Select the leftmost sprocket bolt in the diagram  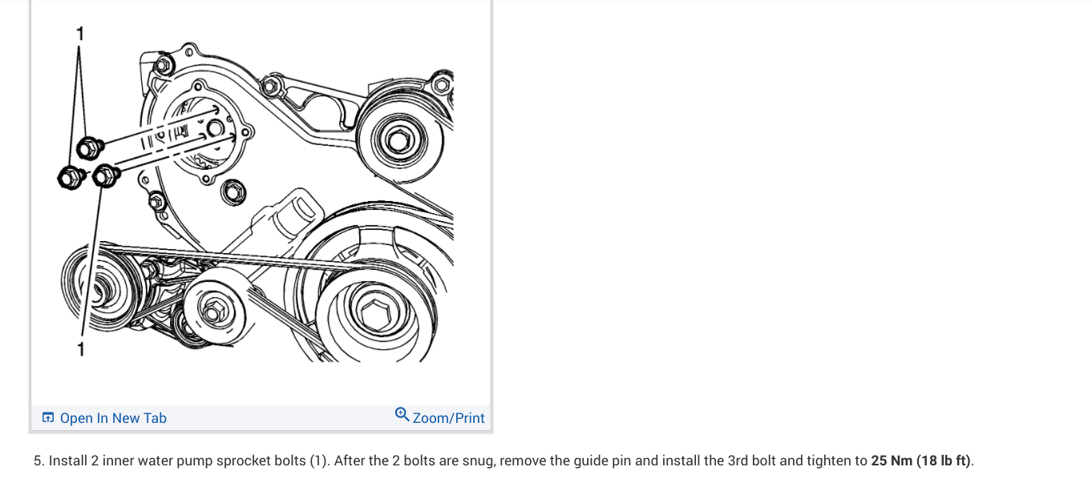tap(70, 177)
